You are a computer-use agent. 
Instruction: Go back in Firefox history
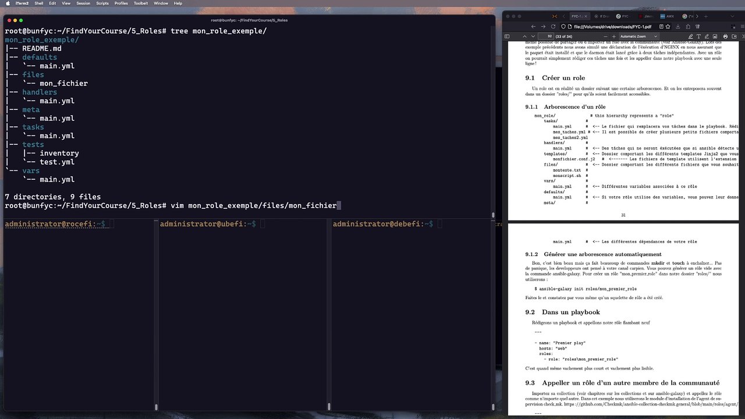[533, 27]
